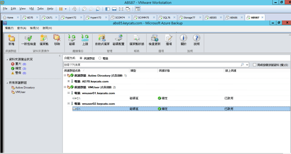Open the 動作(A) menu
This screenshot has width=291, height=154.
[21, 28]
